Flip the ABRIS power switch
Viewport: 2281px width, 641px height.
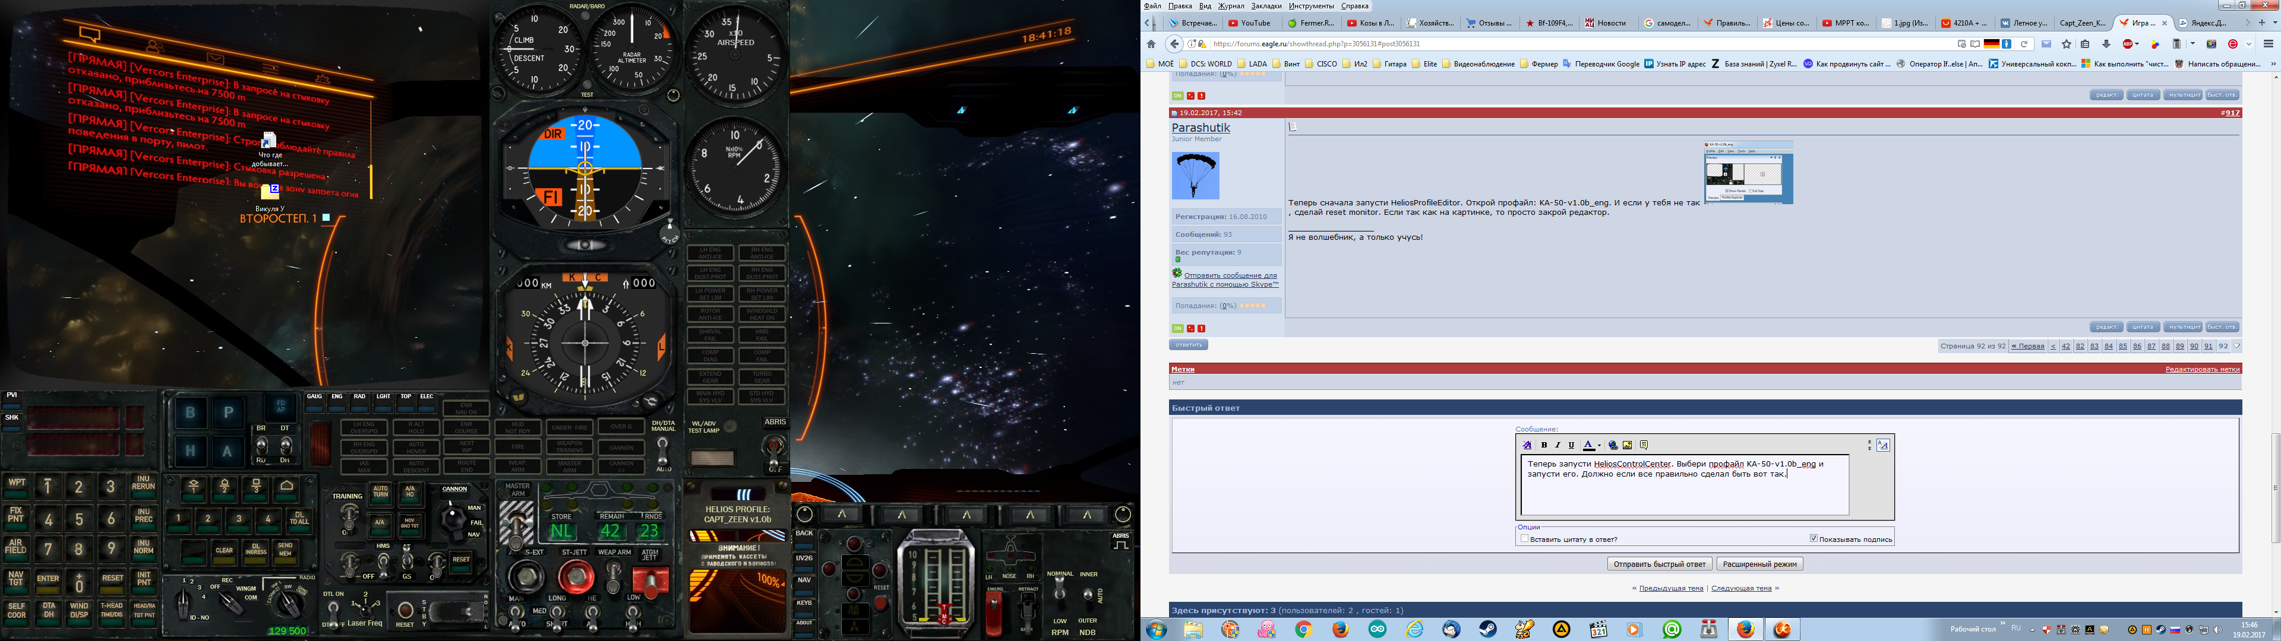pos(774,452)
